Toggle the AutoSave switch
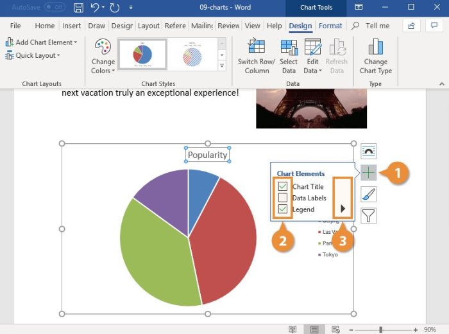The image size is (449, 334). tap(55, 7)
